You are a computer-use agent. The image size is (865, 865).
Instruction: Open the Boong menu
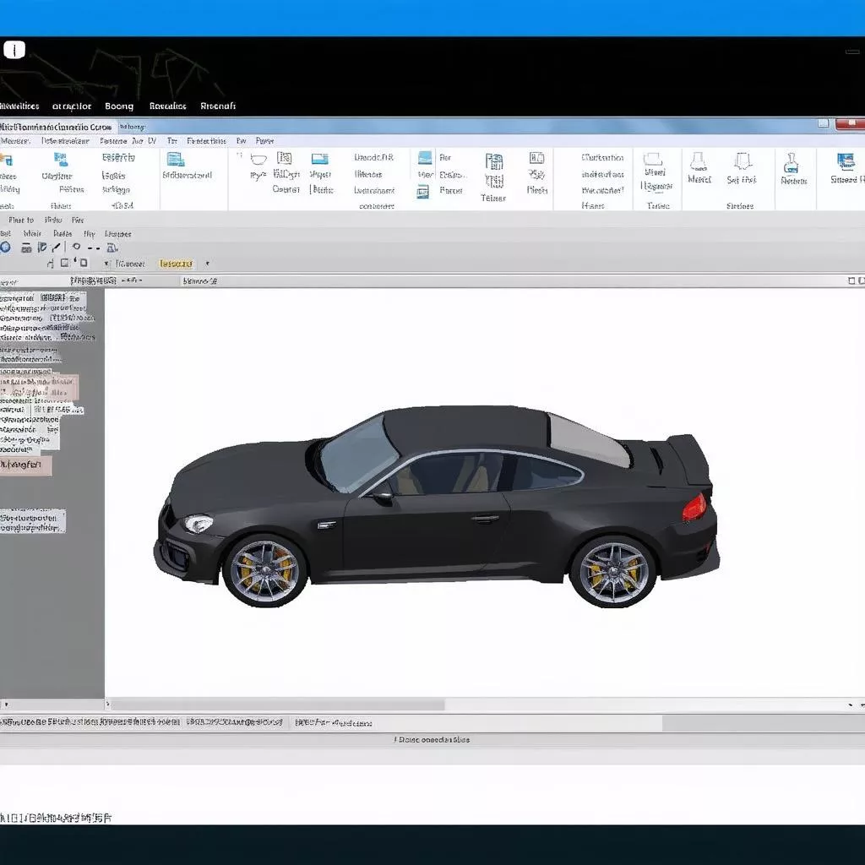click(x=118, y=106)
